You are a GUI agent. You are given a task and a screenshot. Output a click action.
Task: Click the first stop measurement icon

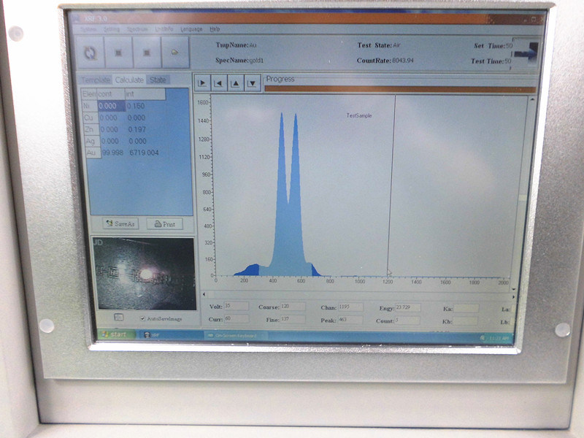click(x=120, y=54)
